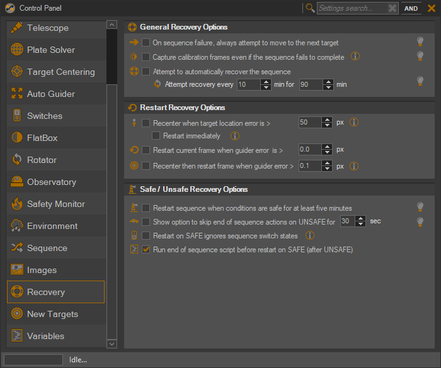The image size is (441, 368).
Task: Show info for recenter then restart frame
Action: tap(354, 166)
